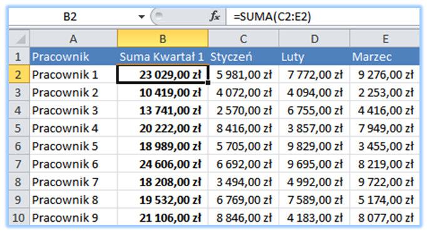Click cell 'Pracownik 5'
The height and width of the screenshot is (233, 427).
pos(73,146)
